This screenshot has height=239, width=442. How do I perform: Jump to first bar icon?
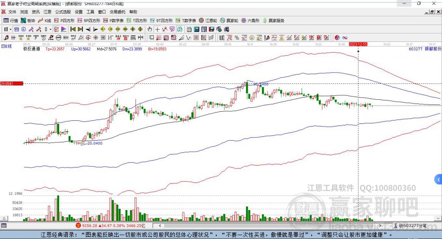click(73, 29)
